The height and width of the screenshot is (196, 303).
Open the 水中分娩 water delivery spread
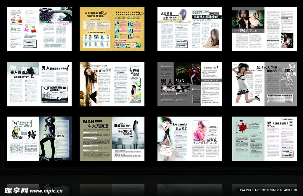tap(190, 29)
